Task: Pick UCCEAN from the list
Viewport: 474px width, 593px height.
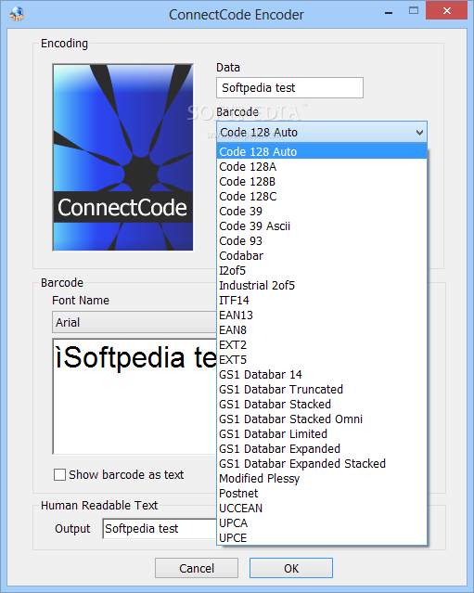Action: (322, 508)
